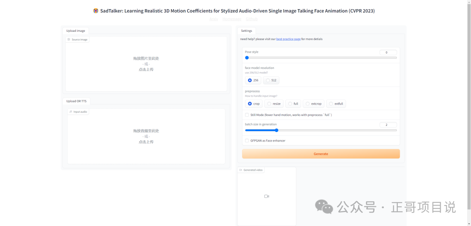Open the best practice page link
Viewport: 471px width, 226px height.
[288, 39]
